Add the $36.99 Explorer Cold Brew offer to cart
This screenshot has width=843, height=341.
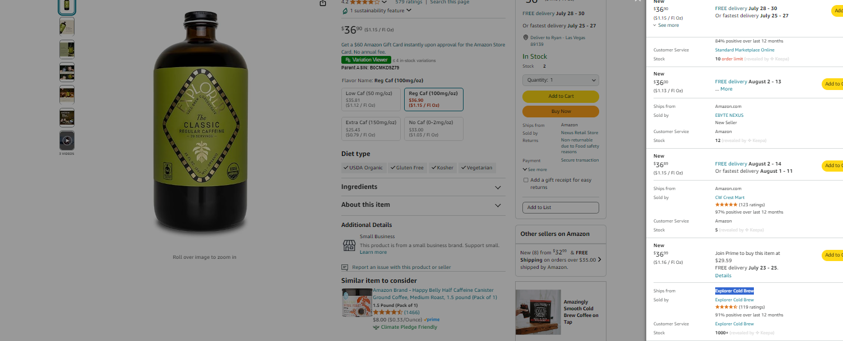[x=832, y=255]
